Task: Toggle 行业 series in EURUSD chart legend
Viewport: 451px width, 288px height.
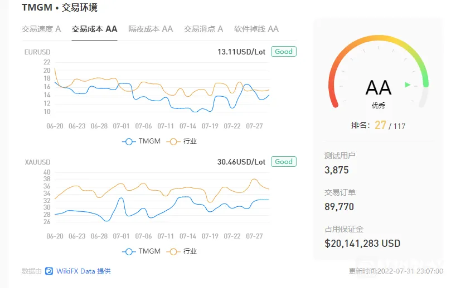Action: click(182, 141)
